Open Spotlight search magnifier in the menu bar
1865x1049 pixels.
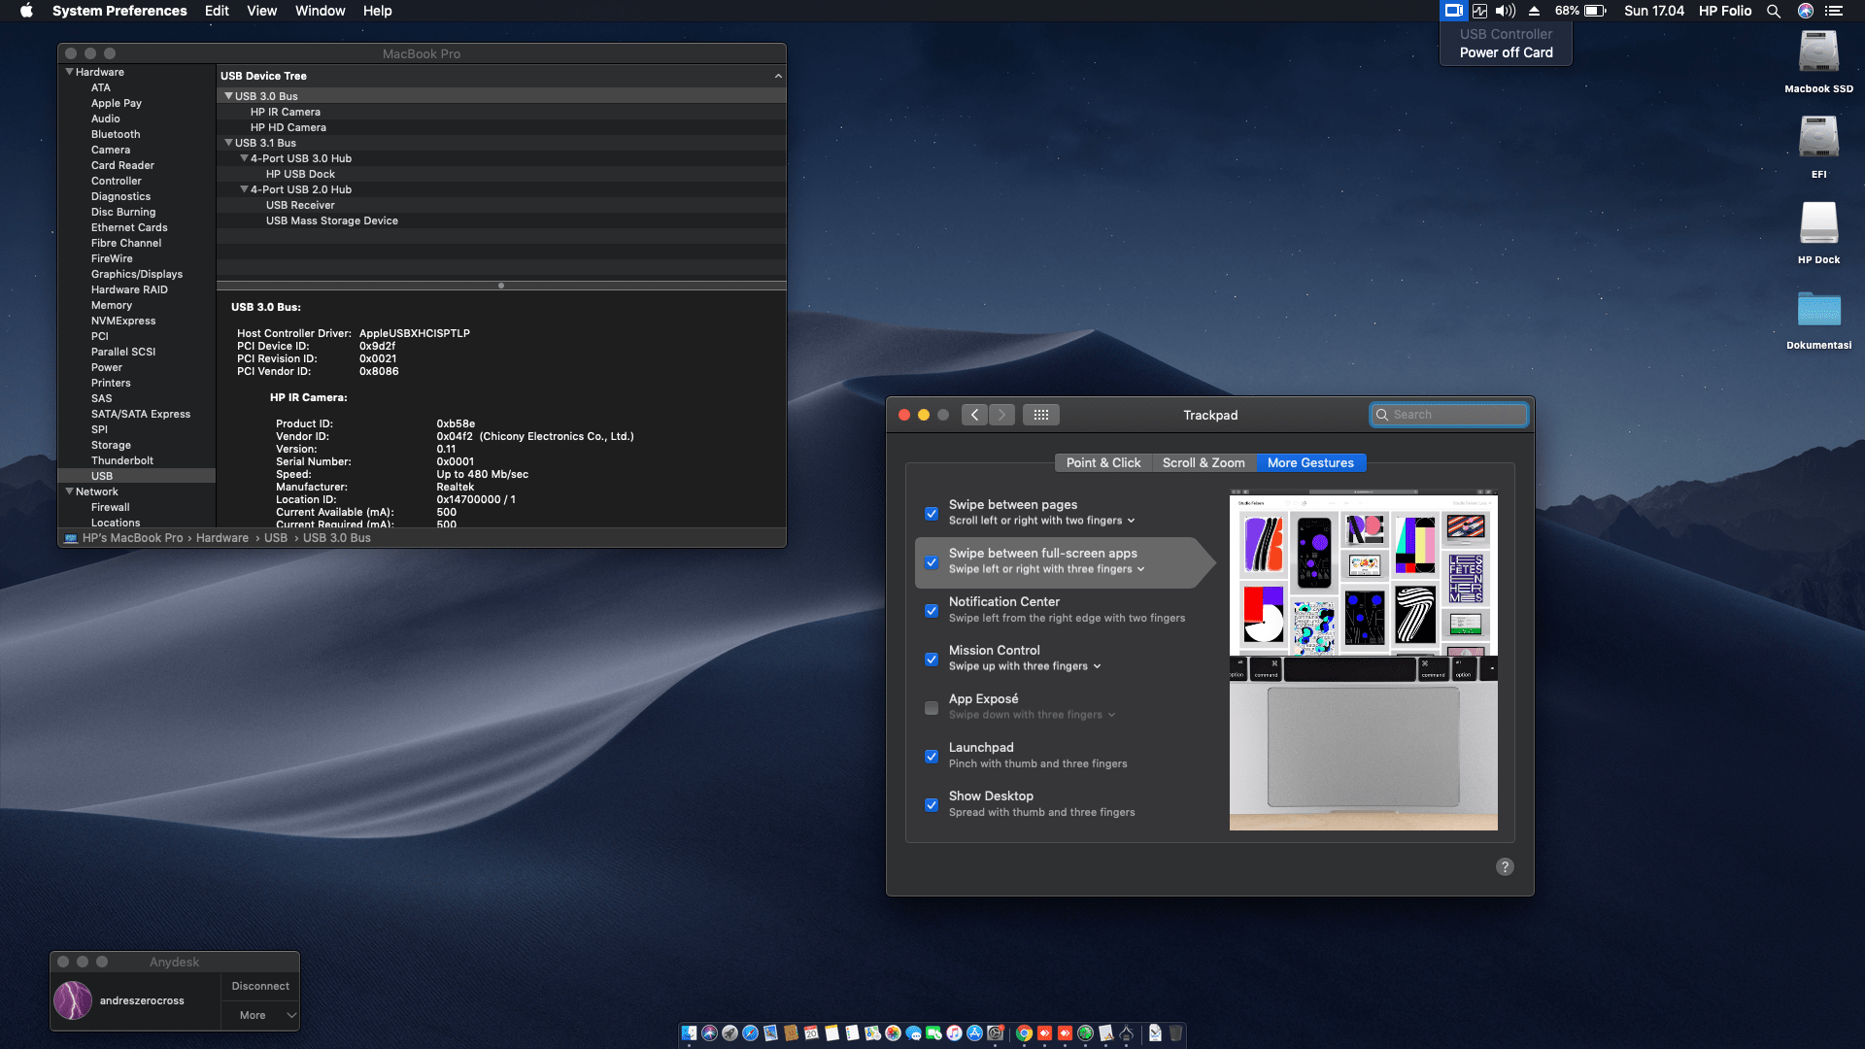(x=1773, y=11)
